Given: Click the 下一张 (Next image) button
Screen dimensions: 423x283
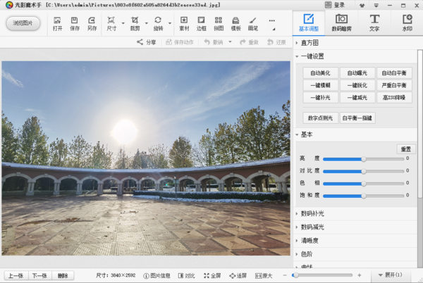Looking at the screenshot, I should pos(39,275).
